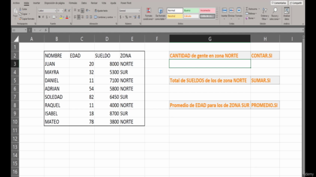316x177 pixels.
Task: Open font size dropdown
Action: (x=63, y=11)
